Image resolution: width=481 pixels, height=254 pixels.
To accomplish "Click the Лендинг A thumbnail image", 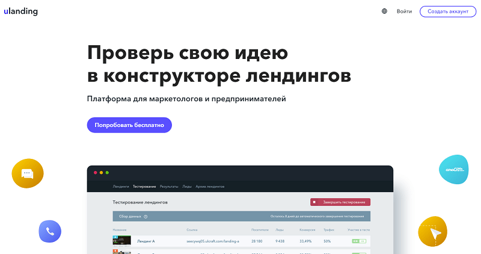I will (122, 241).
